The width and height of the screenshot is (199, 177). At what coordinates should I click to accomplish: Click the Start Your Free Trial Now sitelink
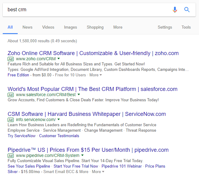[x=76, y=166]
